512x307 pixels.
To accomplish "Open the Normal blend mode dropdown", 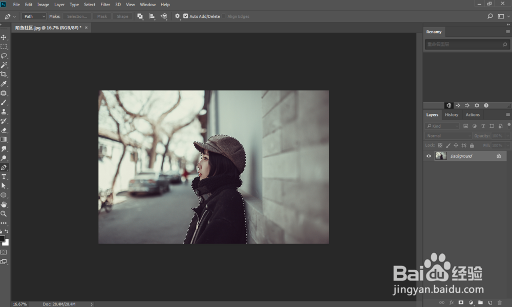I will 449,136.
